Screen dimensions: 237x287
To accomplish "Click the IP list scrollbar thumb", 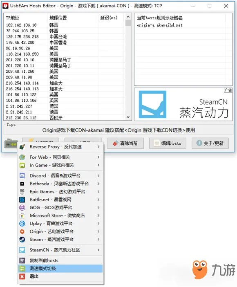I will (128, 23).
